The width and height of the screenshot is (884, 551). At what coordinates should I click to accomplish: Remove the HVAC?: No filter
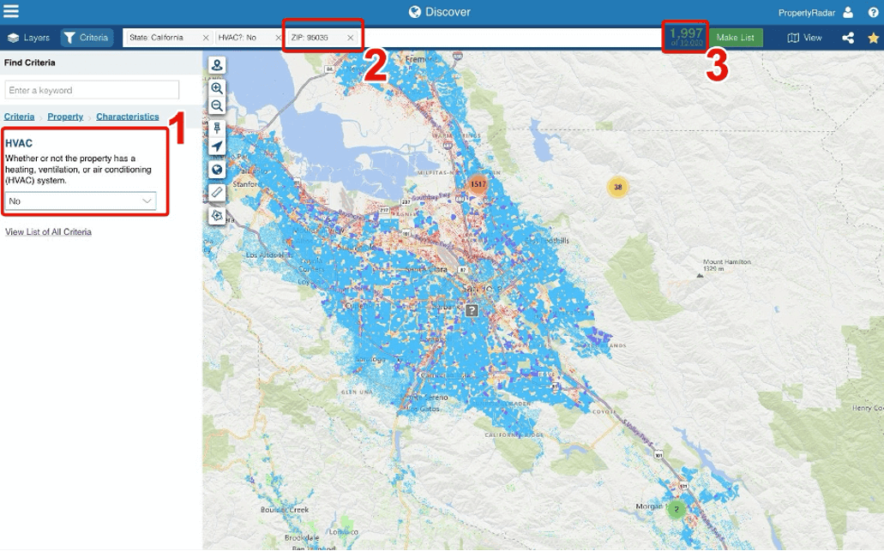pos(278,38)
